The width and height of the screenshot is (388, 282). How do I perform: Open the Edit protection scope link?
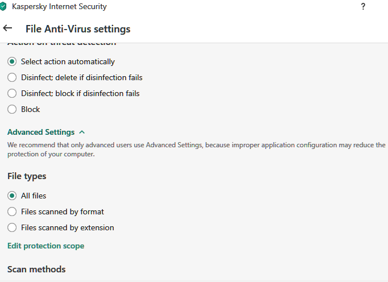[x=46, y=246]
